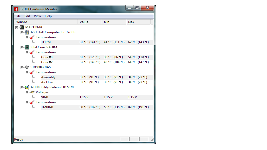
Task: Click the ATI Radeon graphics card icon
Action: [27, 87]
